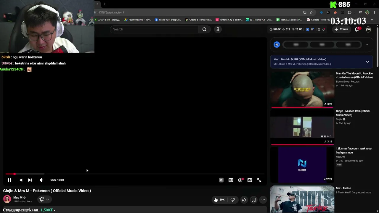Open the browser Extensions puzzle icon

click(x=350, y=12)
